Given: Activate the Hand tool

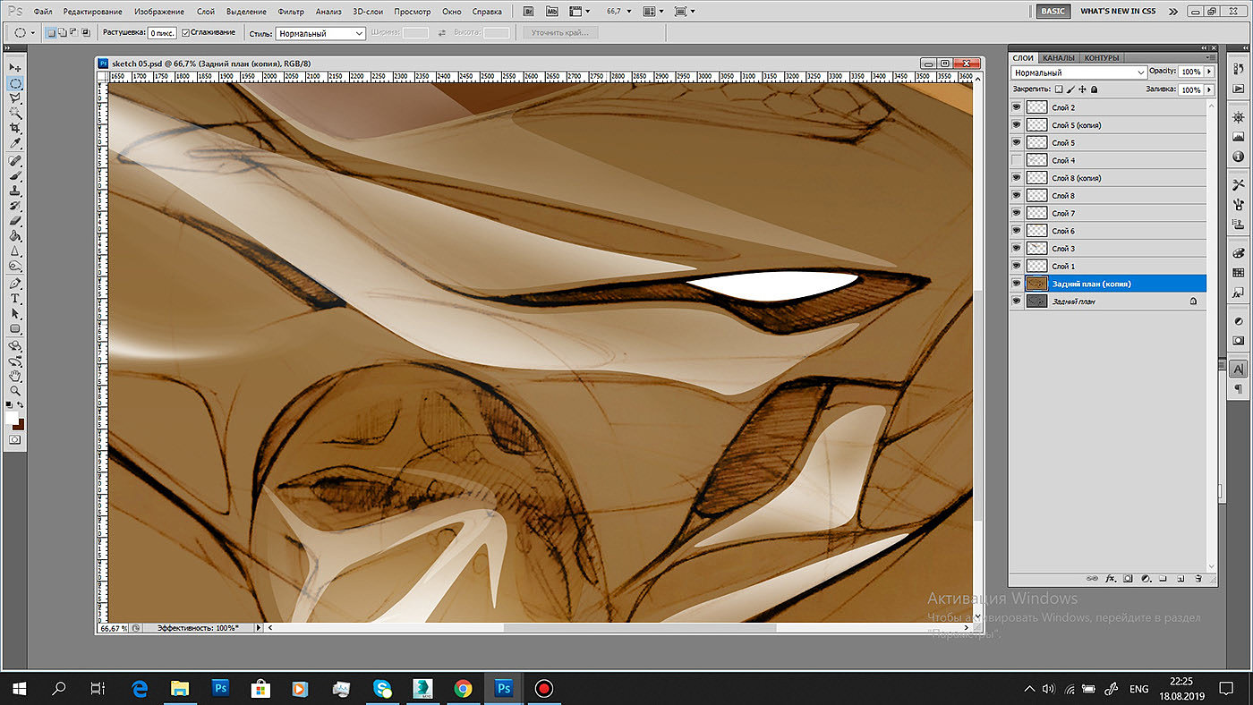Looking at the screenshot, I should pos(15,376).
